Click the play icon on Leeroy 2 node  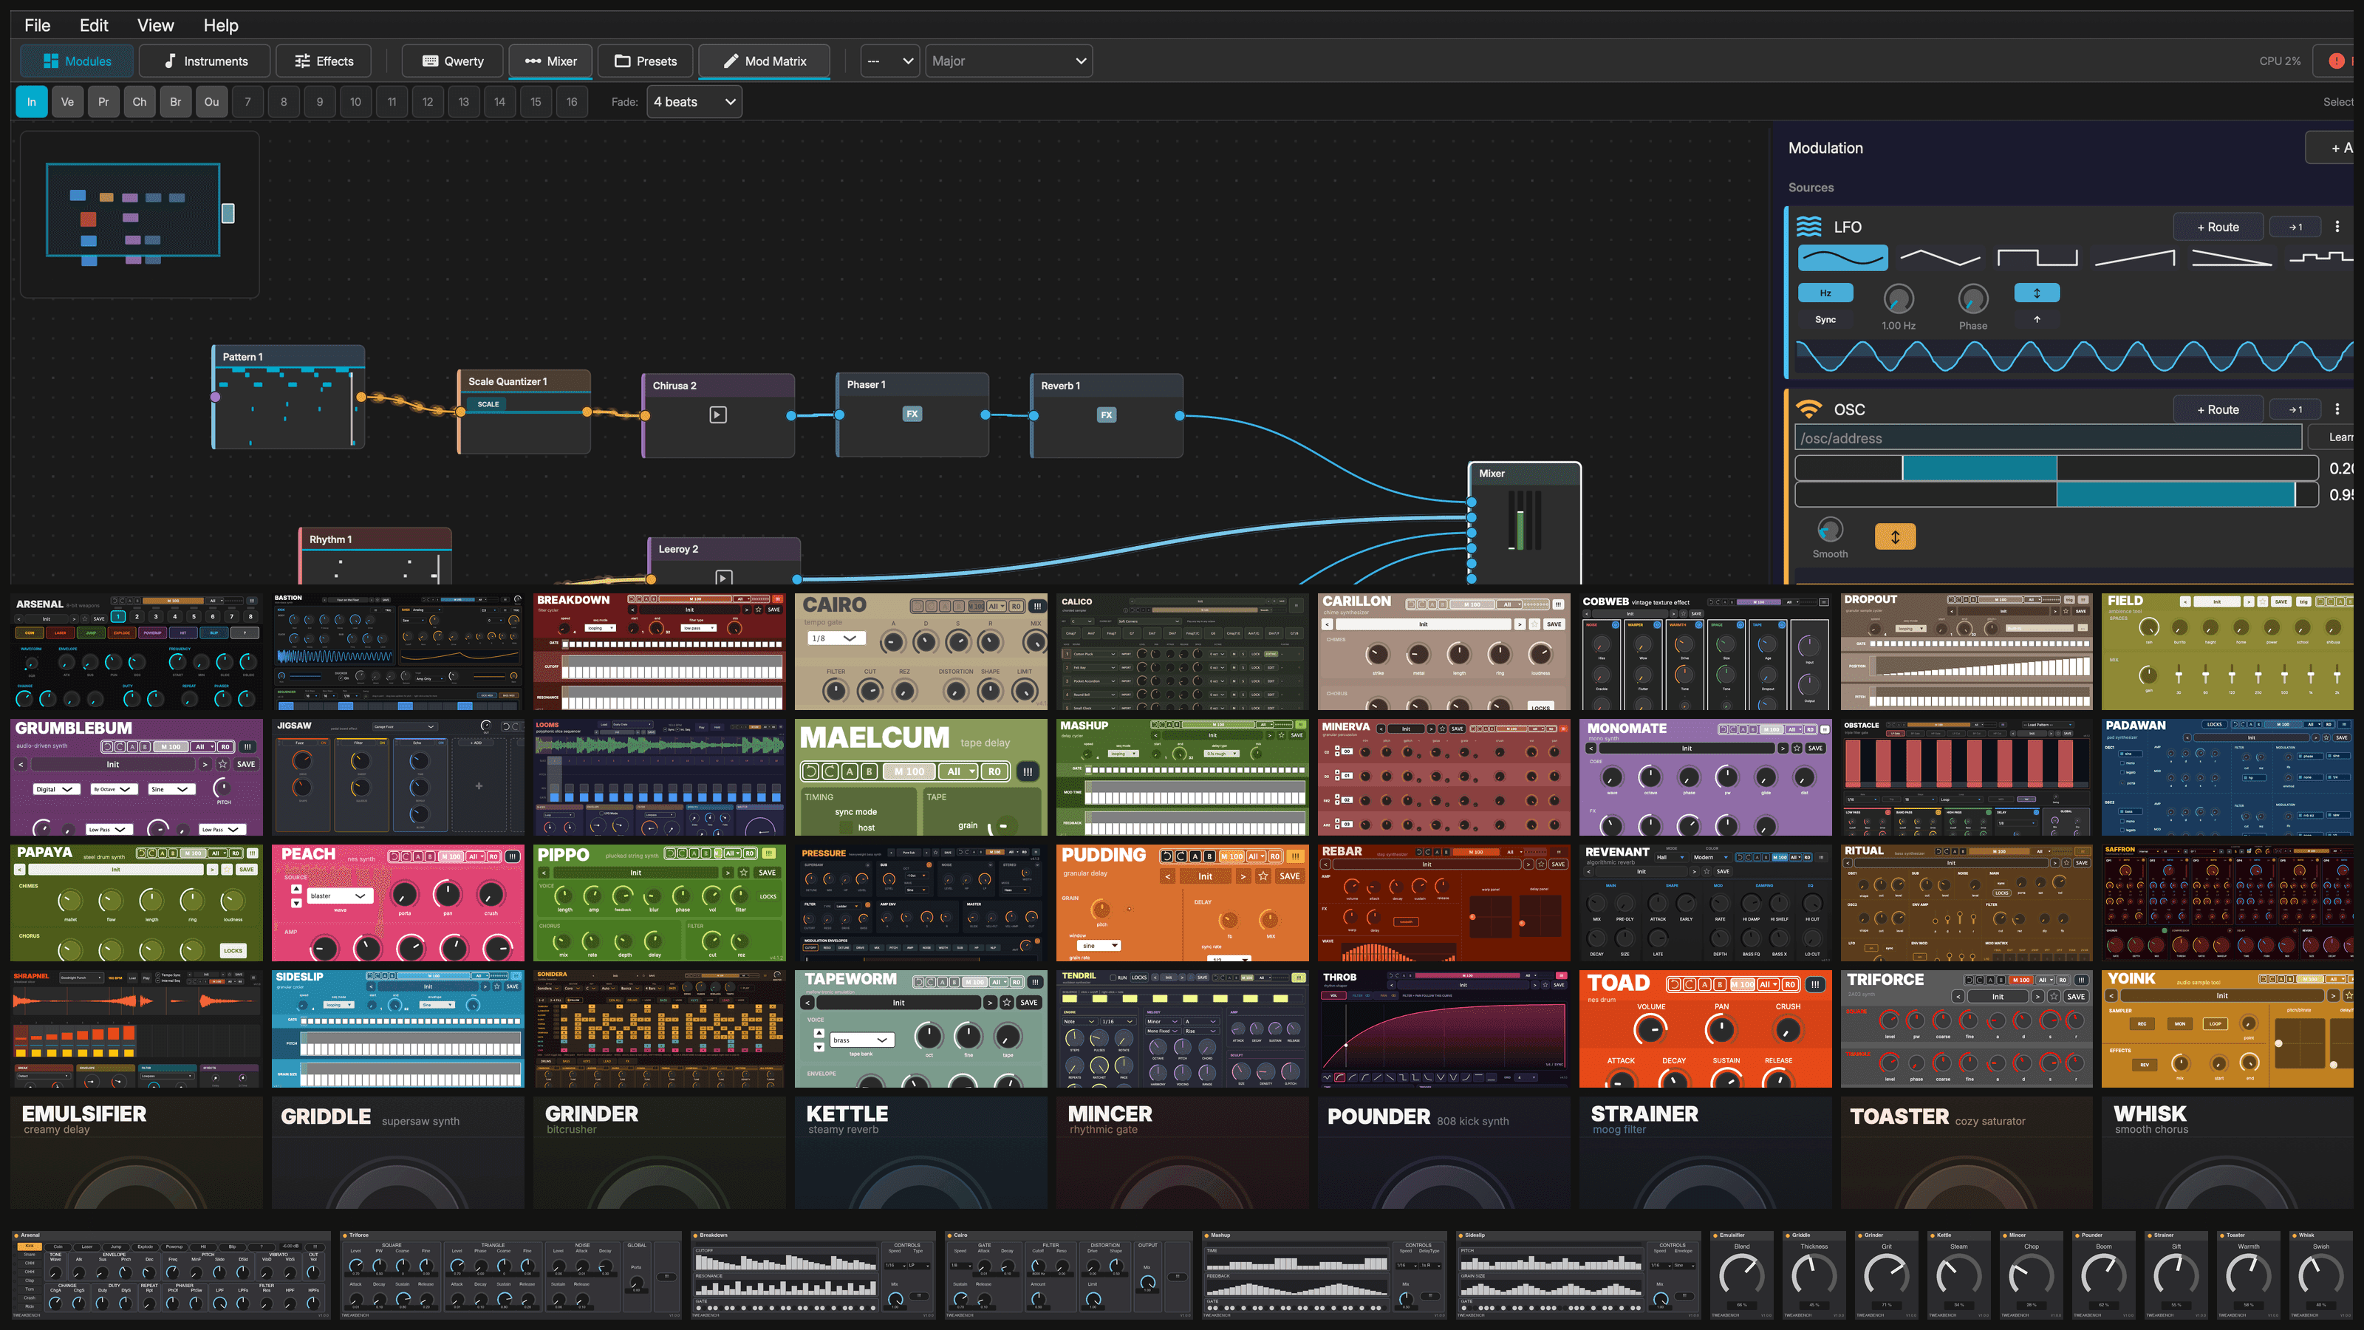723,577
